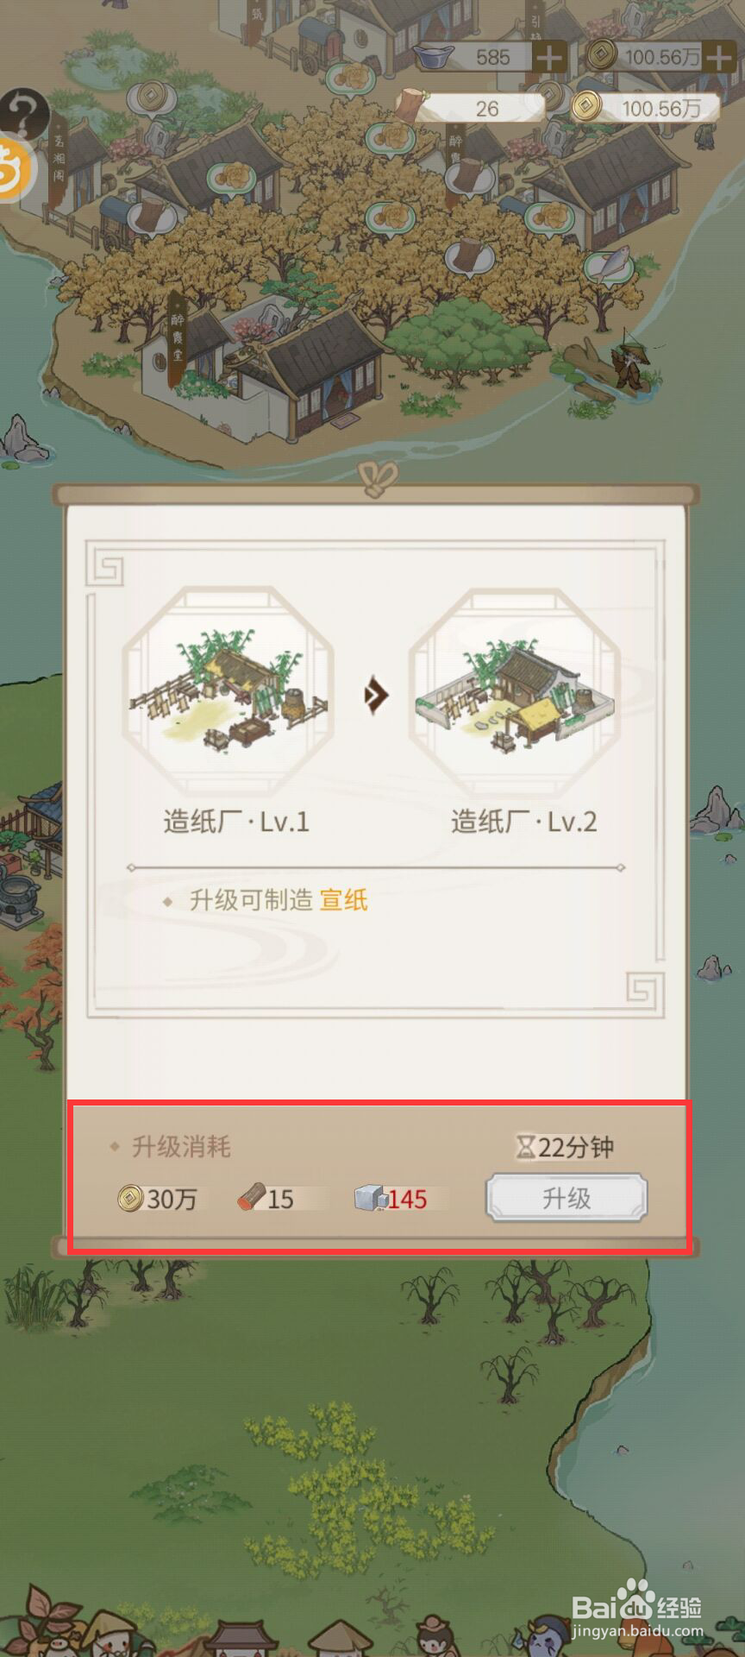Click the 升级 upgrade button

[x=566, y=1198]
